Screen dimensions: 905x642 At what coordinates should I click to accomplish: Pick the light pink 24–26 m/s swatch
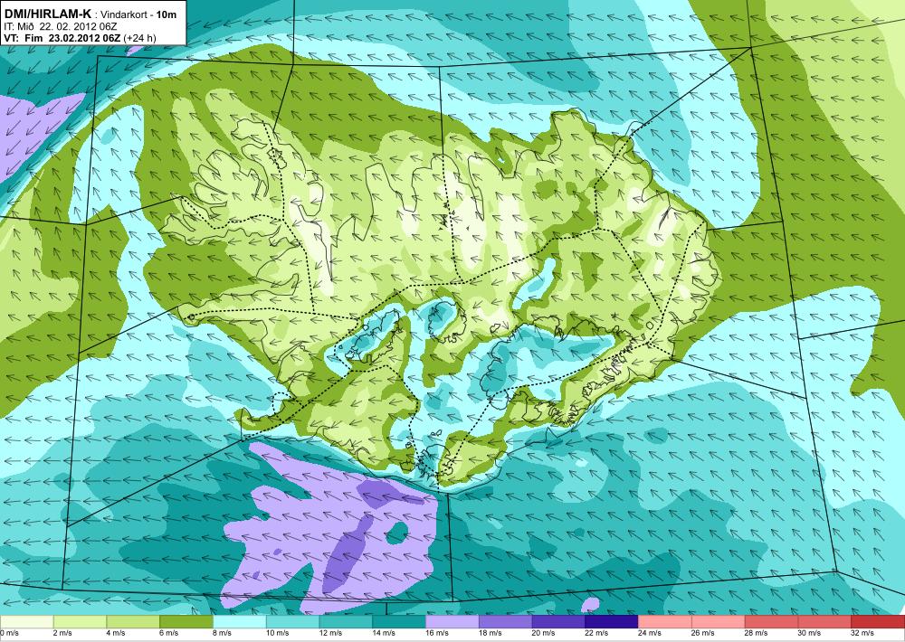pos(665,622)
